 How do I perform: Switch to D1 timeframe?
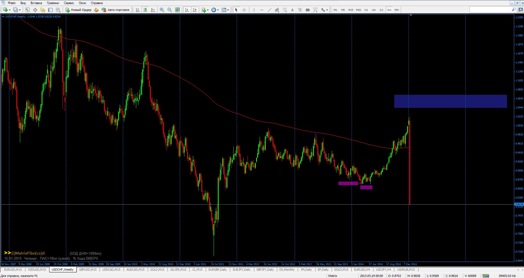381,10
